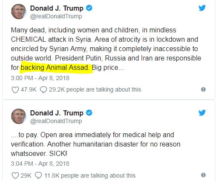
Task: Open info icon on the second tweet
Action: [x=203, y=175]
